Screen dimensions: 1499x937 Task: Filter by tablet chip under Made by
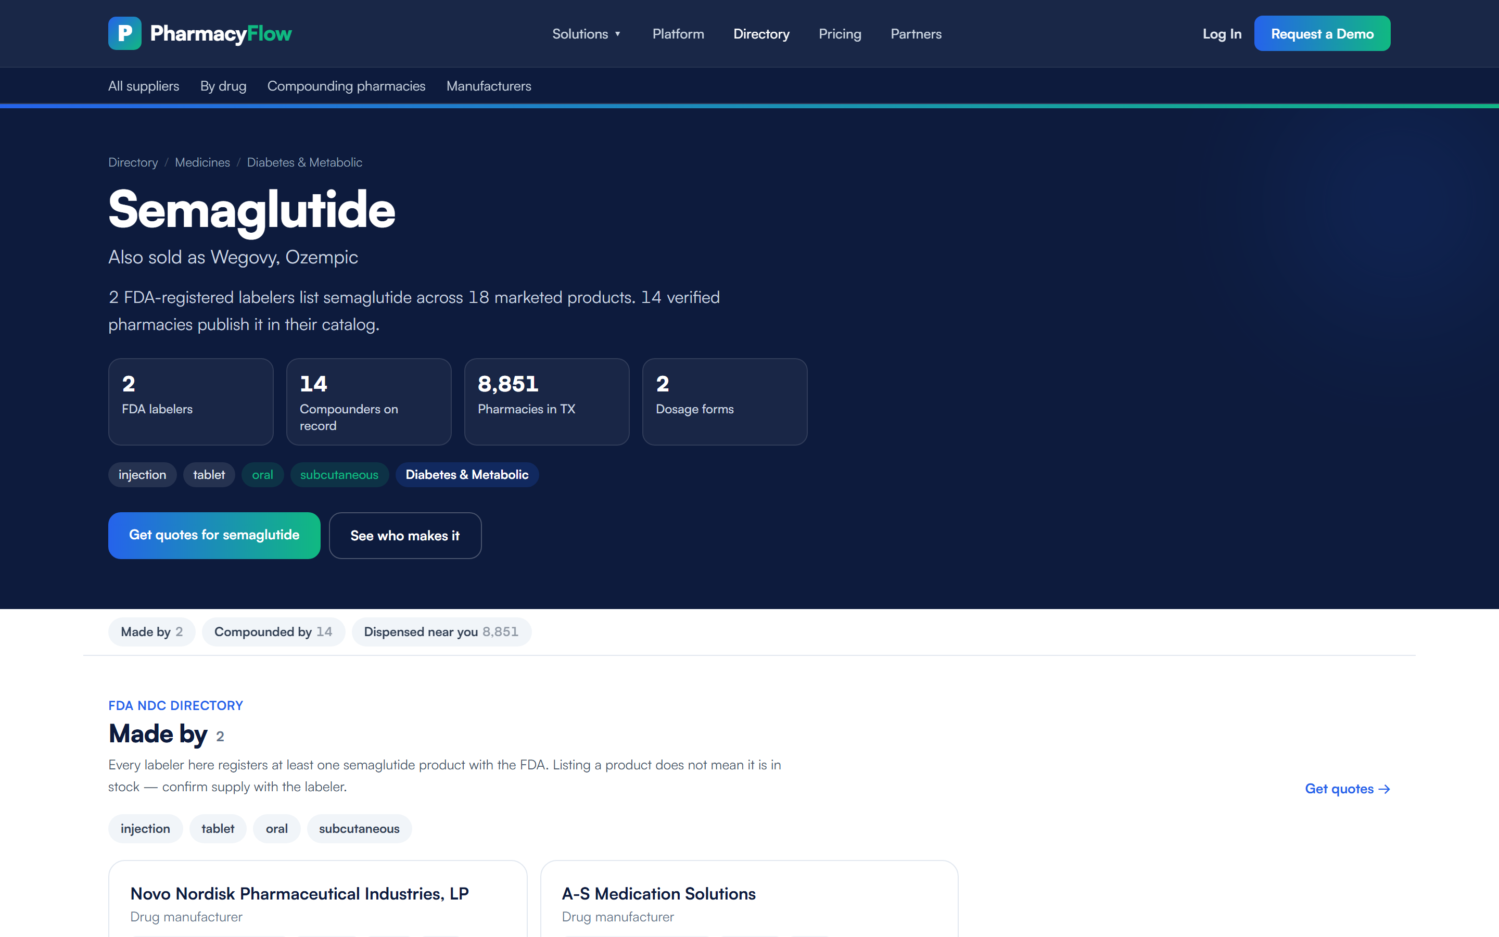[x=218, y=829]
